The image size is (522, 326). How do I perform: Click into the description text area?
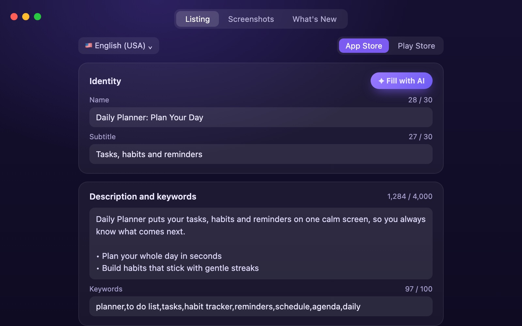[261, 244]
